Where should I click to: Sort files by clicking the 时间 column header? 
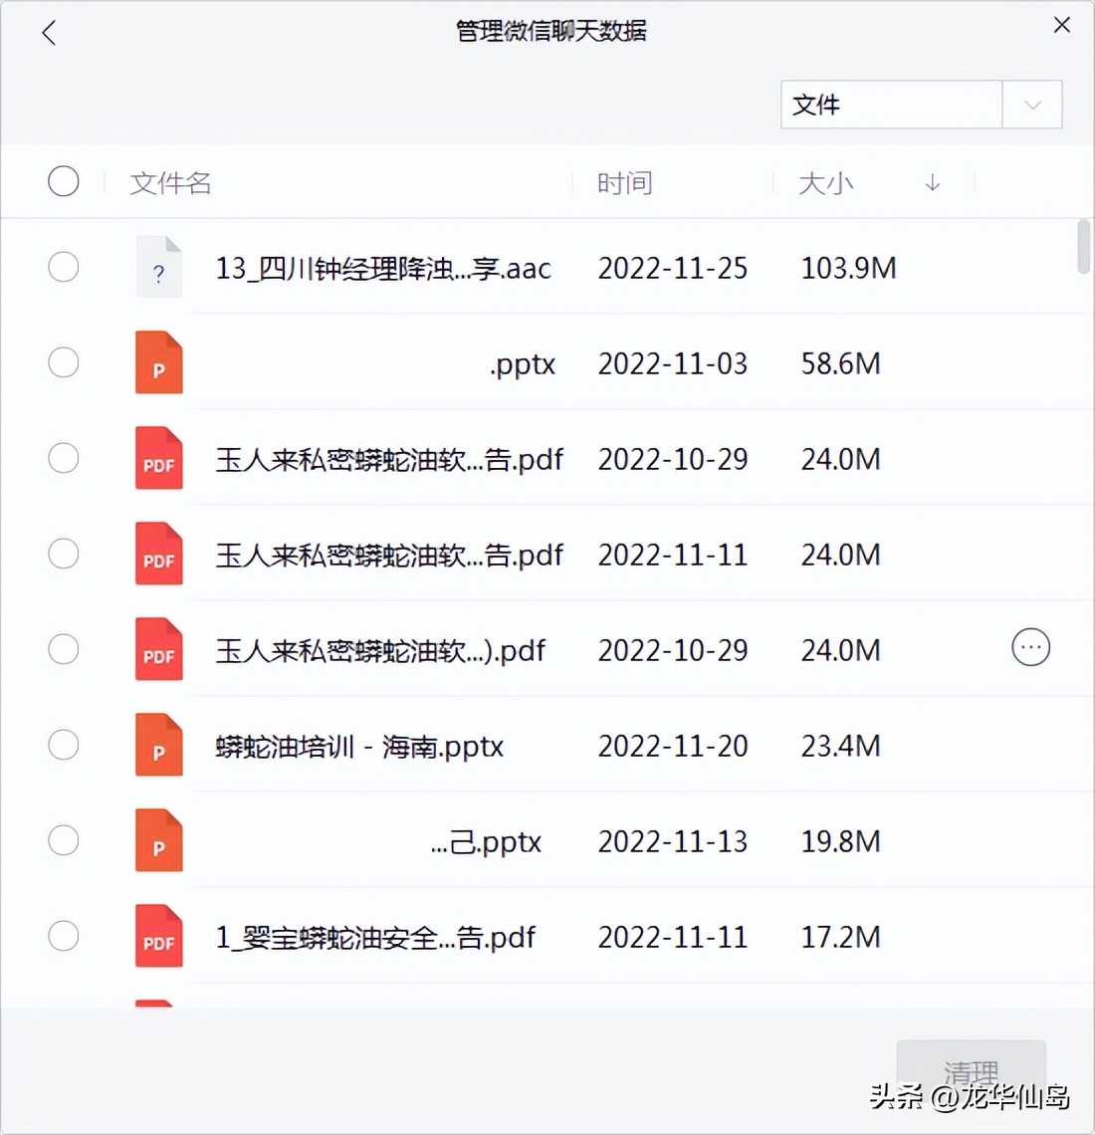click(x=624, y=183)
